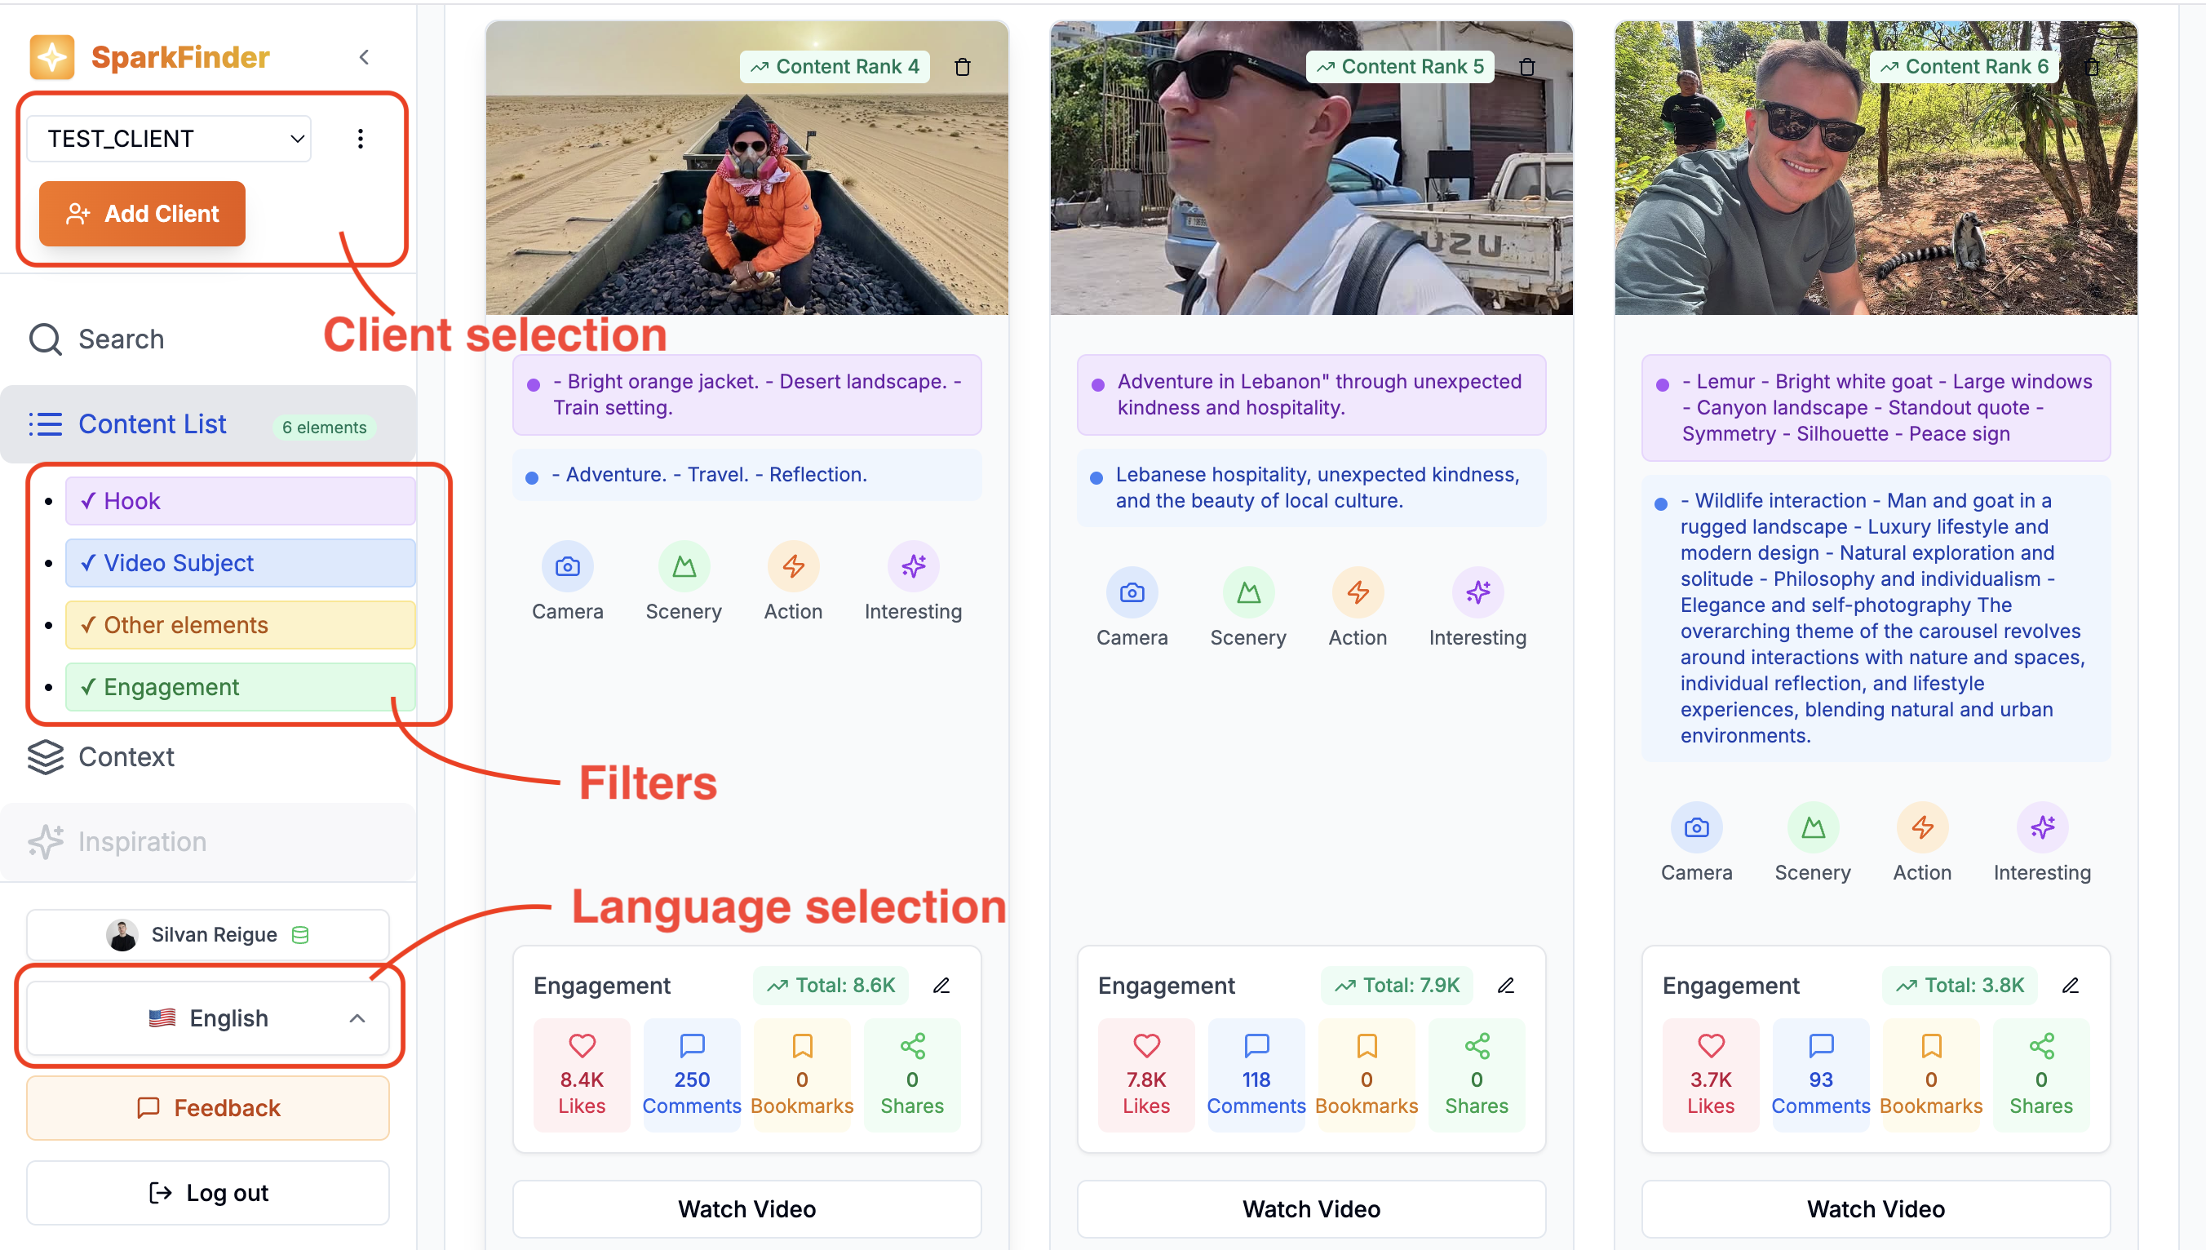Open the three-dot client options menu
Screen dimensions: 2206x1250
pyautogui.click(x=361, y=138)
